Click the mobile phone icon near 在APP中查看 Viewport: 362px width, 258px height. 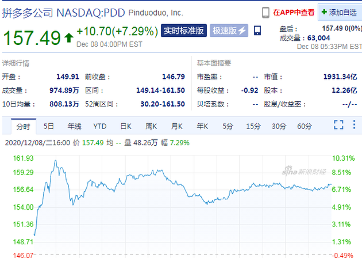coord(265,13)
